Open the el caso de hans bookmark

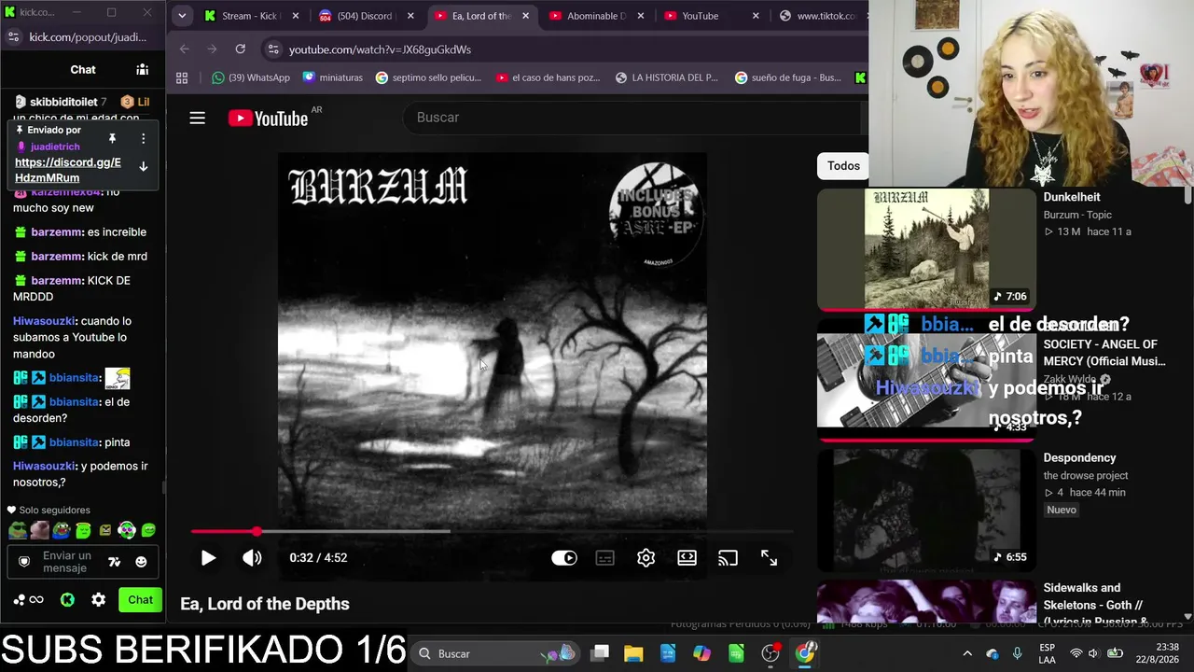(548, 77)
